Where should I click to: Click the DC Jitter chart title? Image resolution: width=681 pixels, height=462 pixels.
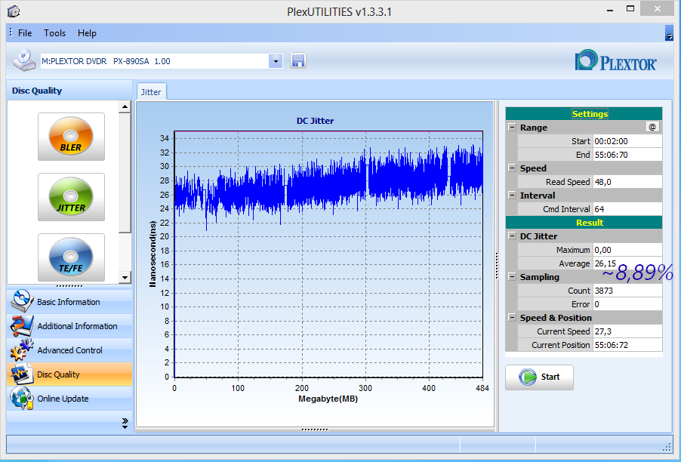pyautogui.click(x=315, y=121)
